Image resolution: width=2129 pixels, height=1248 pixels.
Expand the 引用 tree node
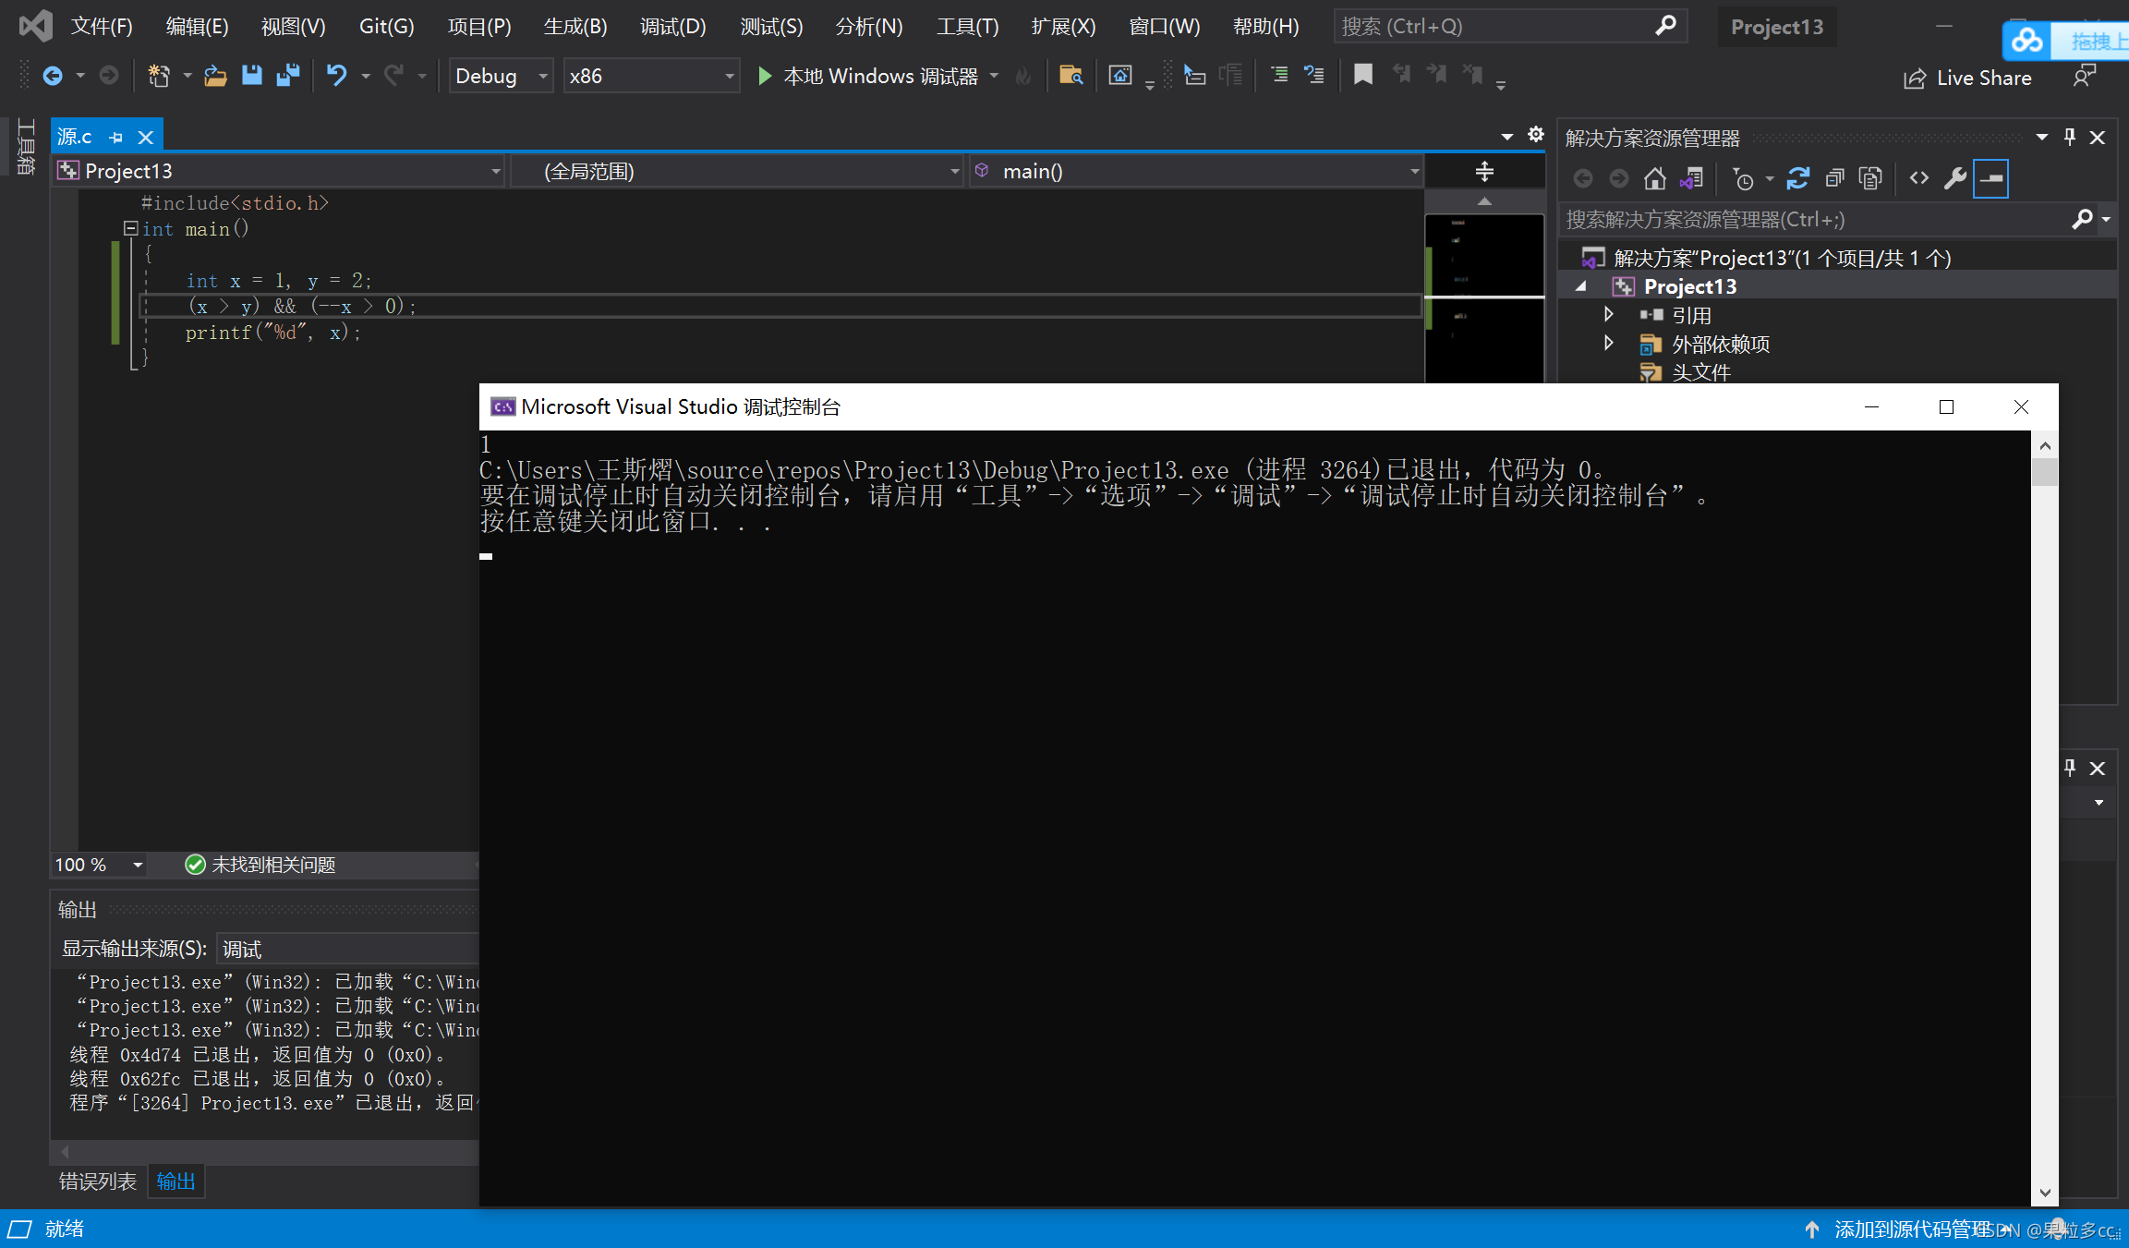(1608, 315)
